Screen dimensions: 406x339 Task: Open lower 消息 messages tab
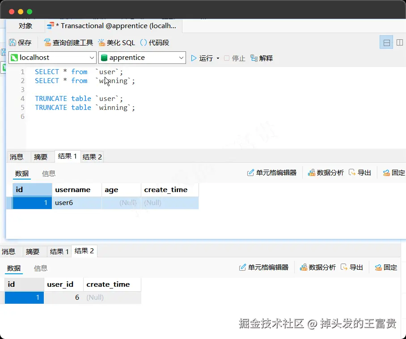point(8,251)
